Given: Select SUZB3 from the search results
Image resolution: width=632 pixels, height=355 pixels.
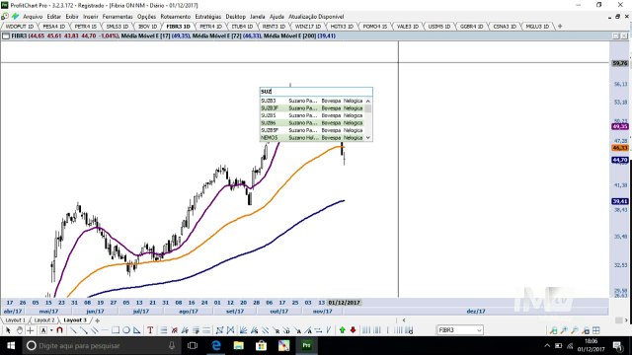Looking at the screenshot, I should click(312, 101).
